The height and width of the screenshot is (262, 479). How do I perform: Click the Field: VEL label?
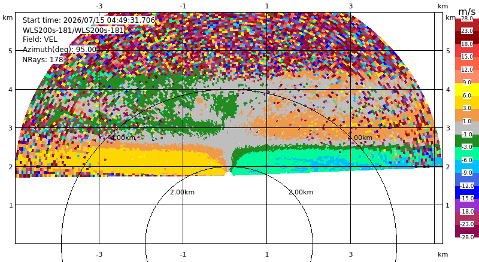[40, 39]
